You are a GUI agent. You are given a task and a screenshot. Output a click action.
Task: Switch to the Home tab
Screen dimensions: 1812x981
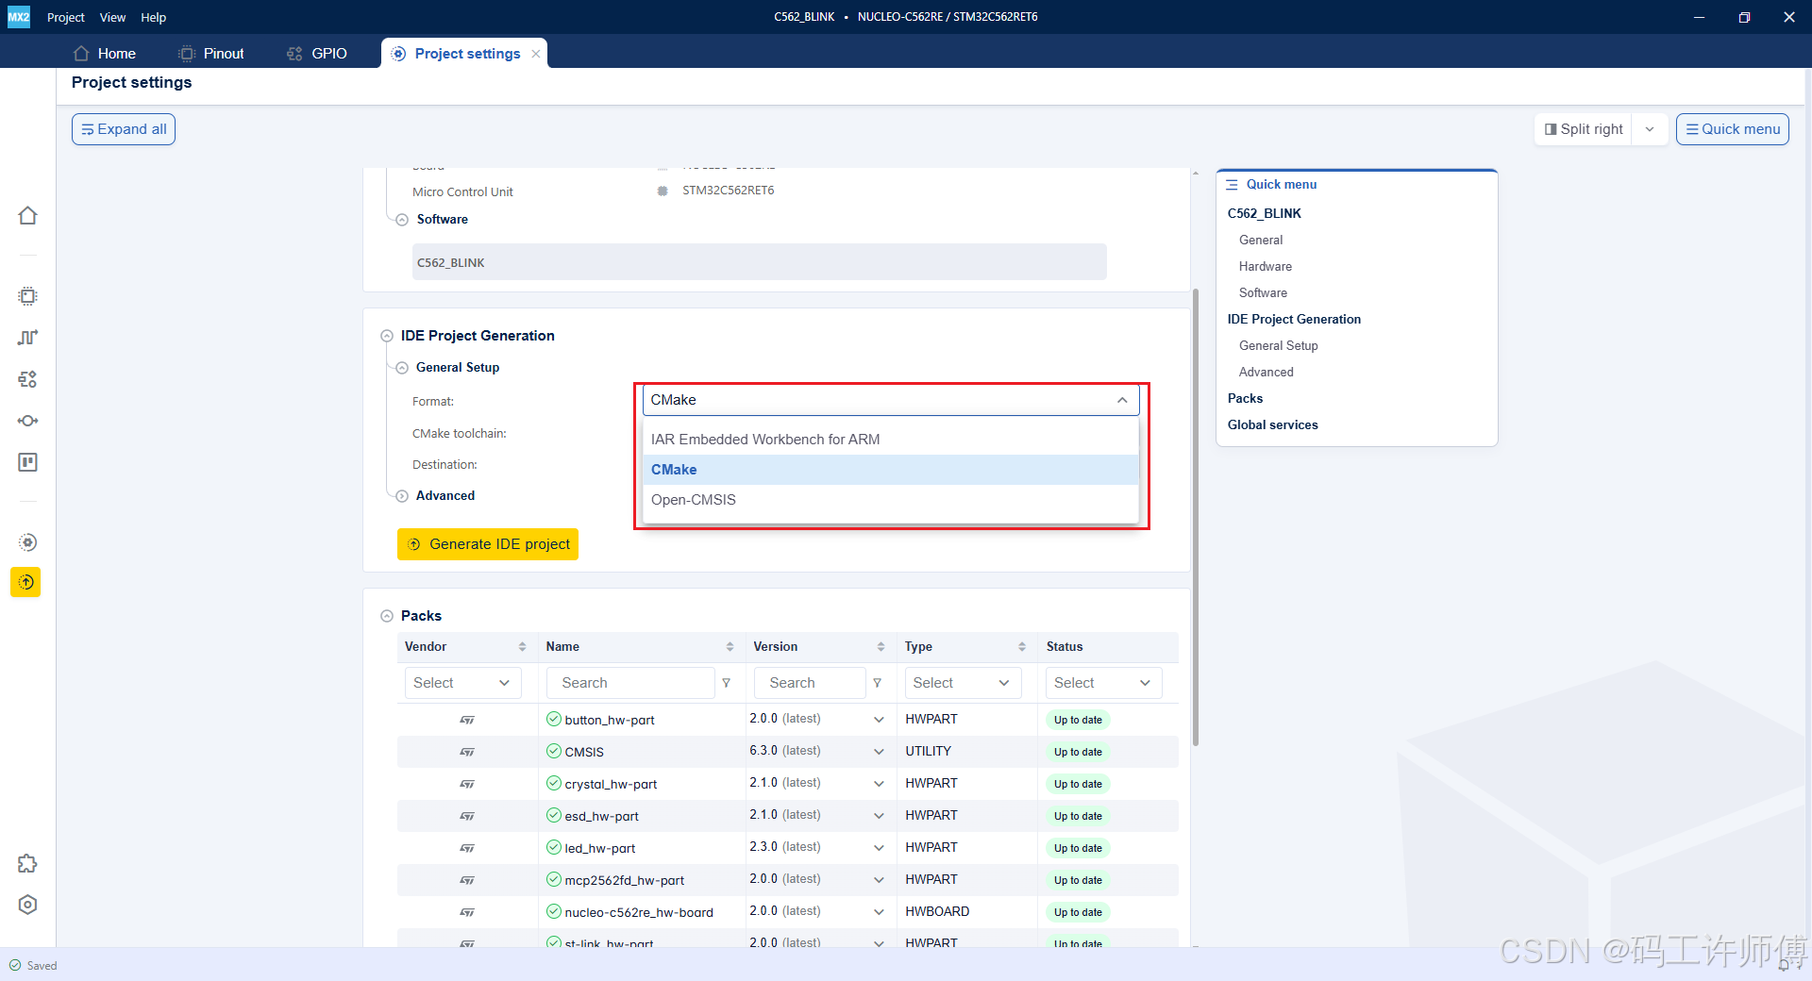(x=105, y=54)
